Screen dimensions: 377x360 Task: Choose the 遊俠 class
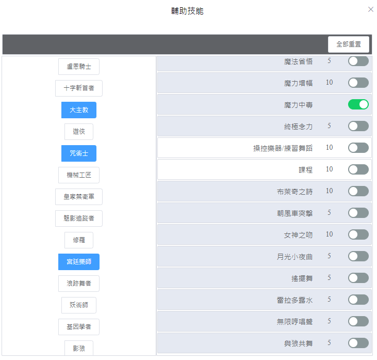(x=79, y=132)
